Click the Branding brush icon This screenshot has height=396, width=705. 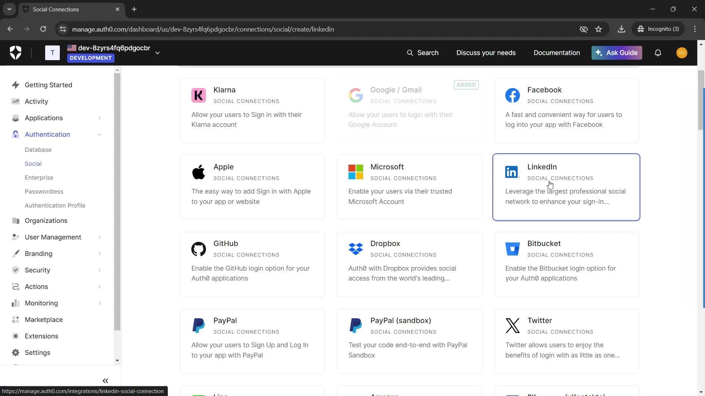pyautogui.click(x=15, y=254)
